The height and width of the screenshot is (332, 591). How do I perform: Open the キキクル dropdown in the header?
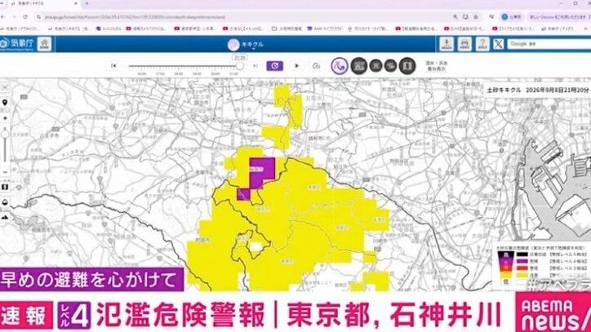[x=247, y=45]
